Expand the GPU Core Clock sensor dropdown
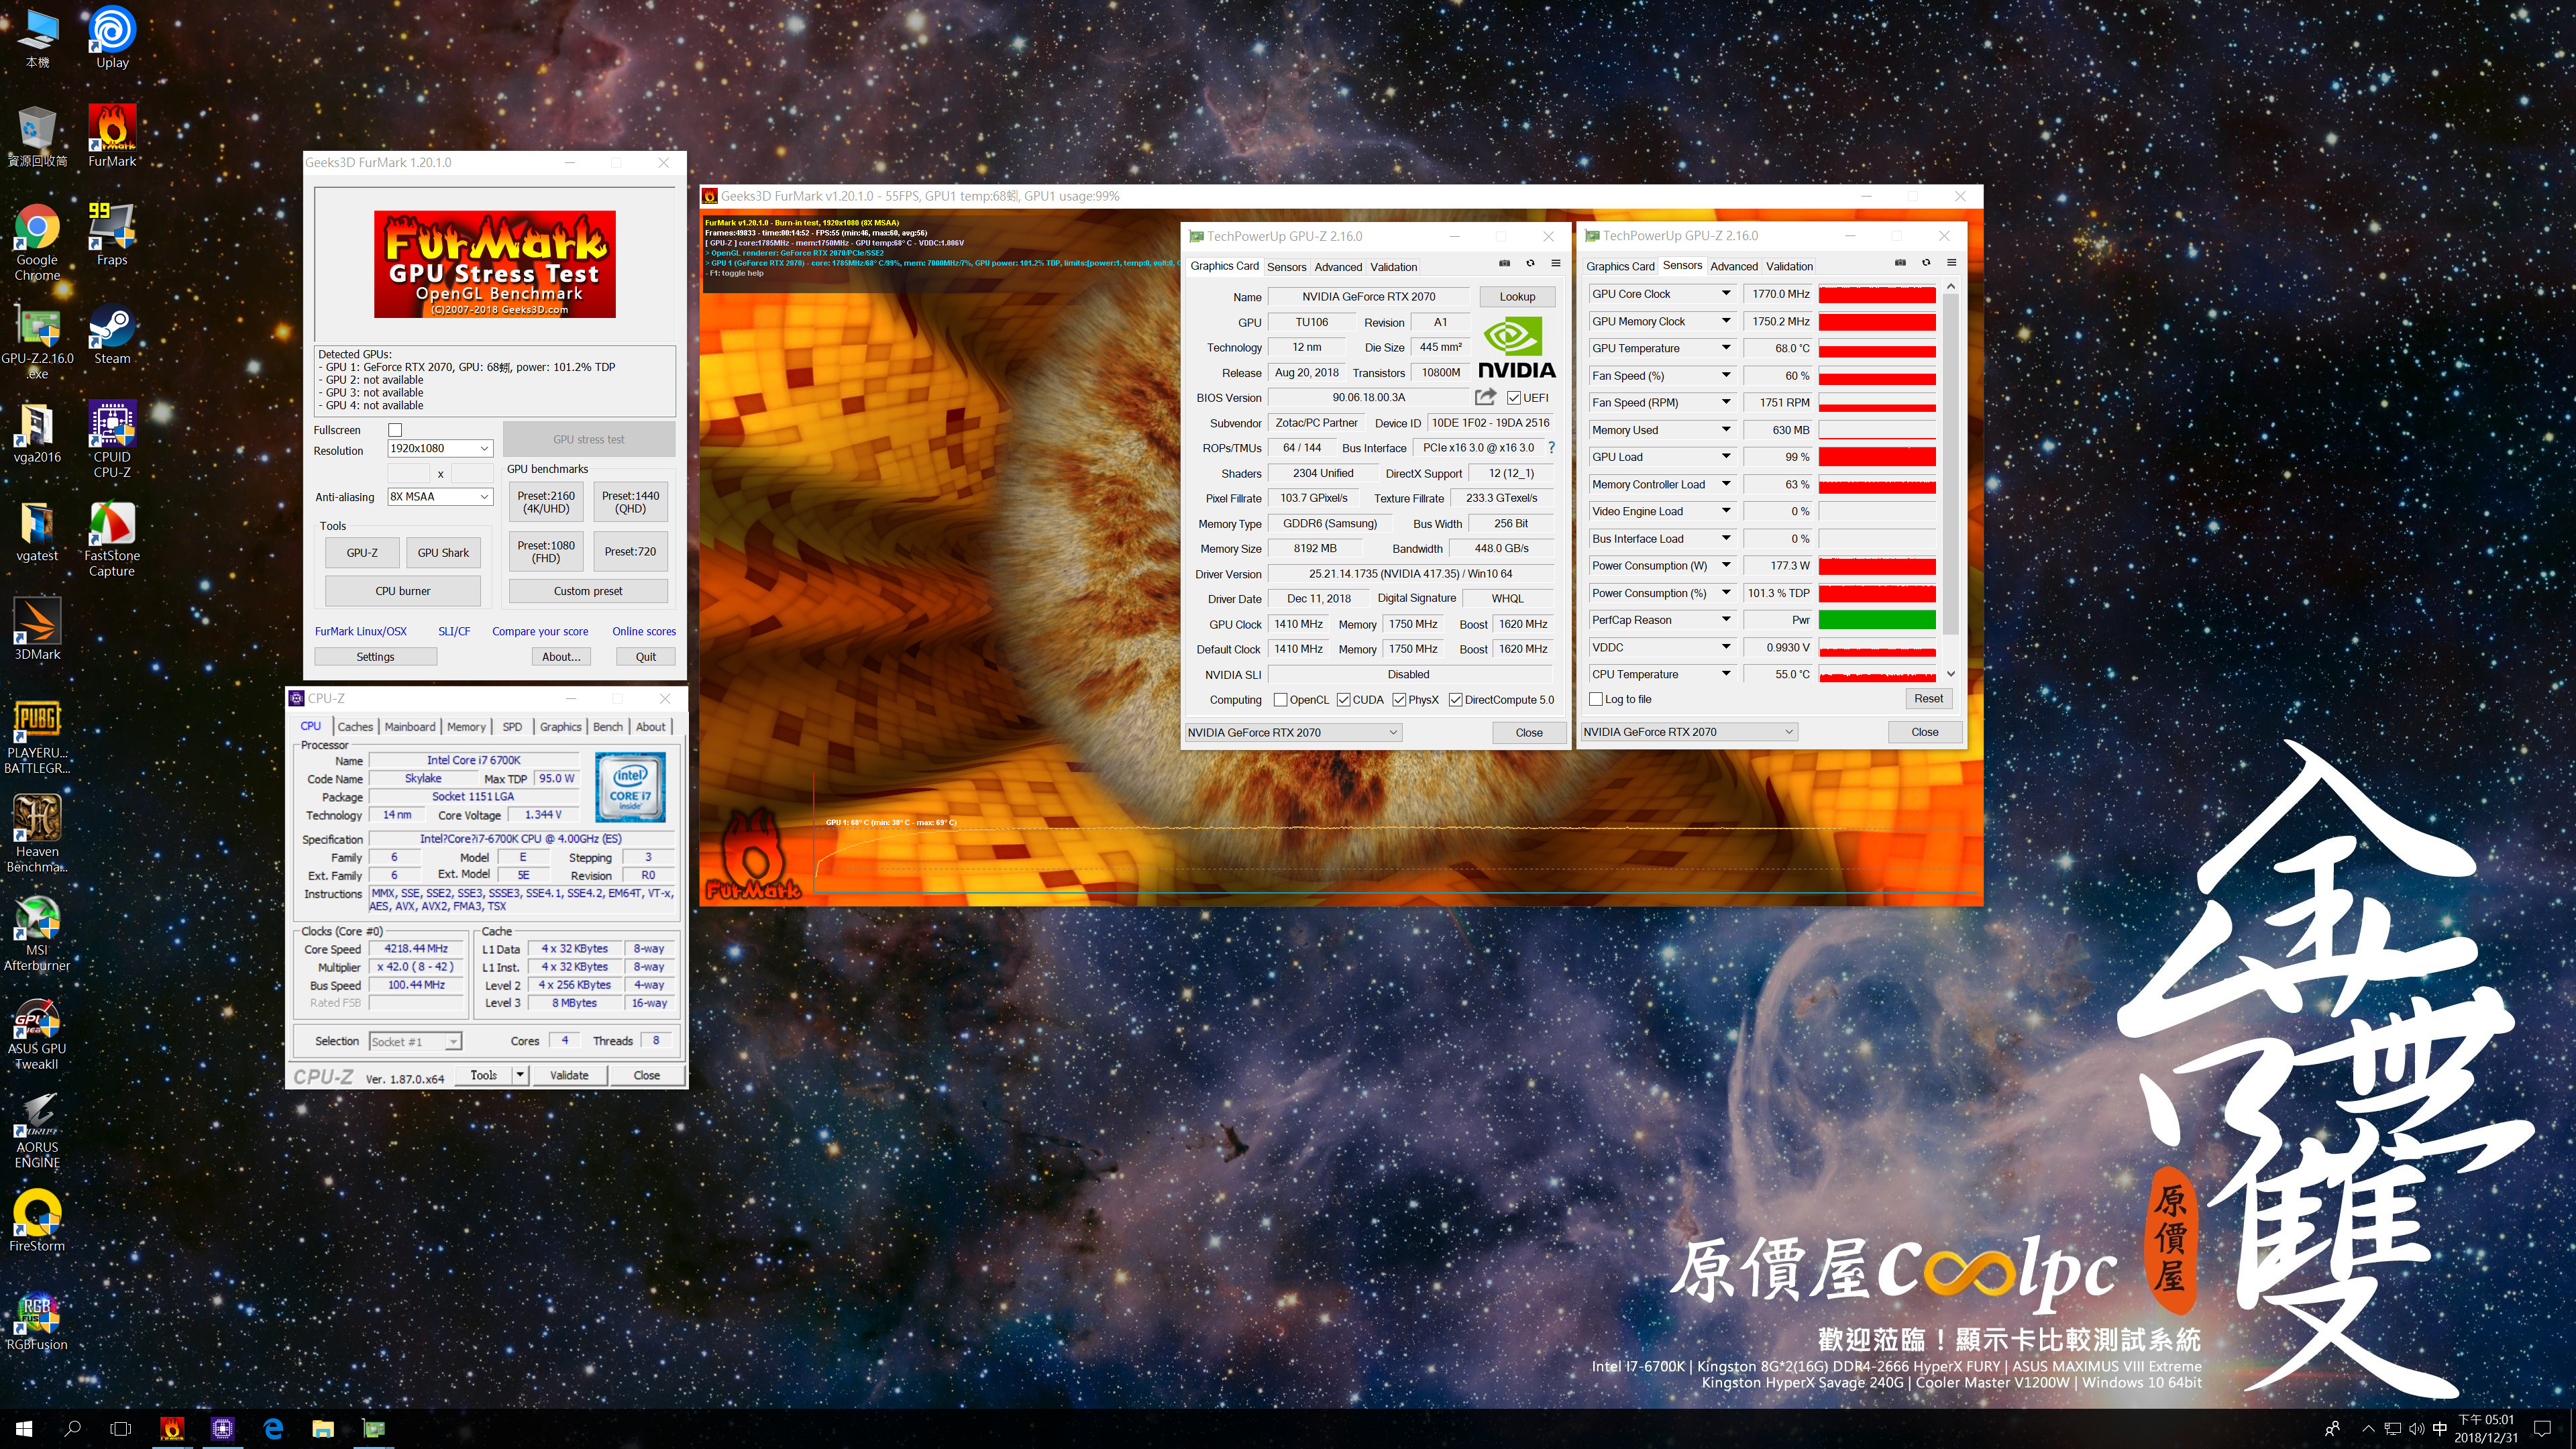 coord(1726,294)
